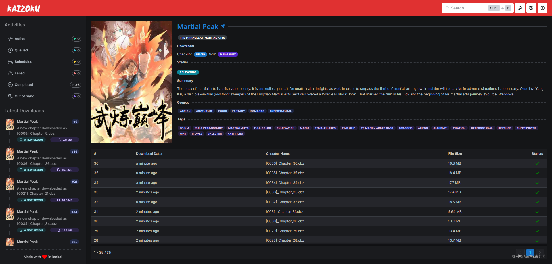Focus the Search input field
This screenshot has width=552, height=264.
(478, 8)
